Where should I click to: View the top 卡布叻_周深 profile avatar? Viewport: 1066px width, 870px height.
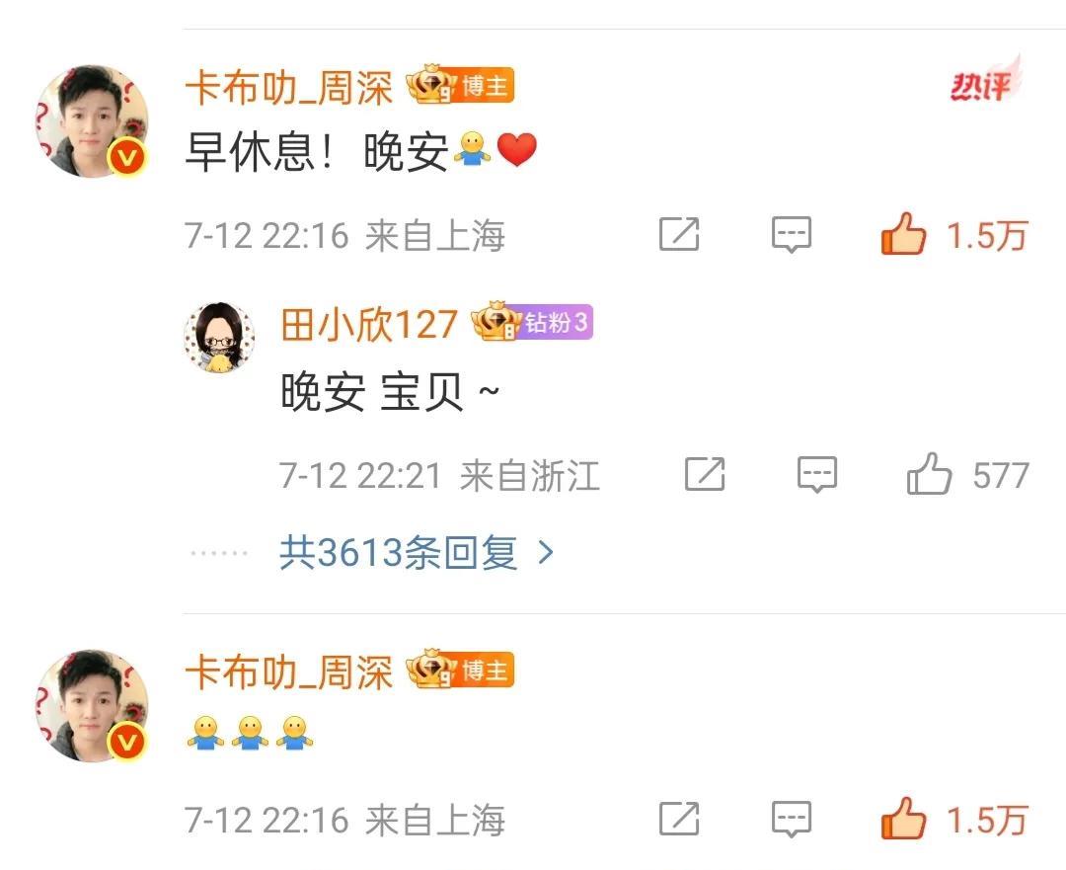92,121
